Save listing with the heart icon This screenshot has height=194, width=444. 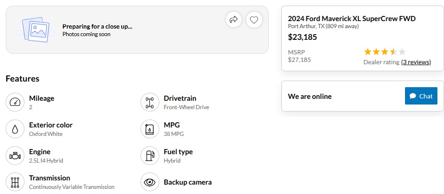point(254,20)
